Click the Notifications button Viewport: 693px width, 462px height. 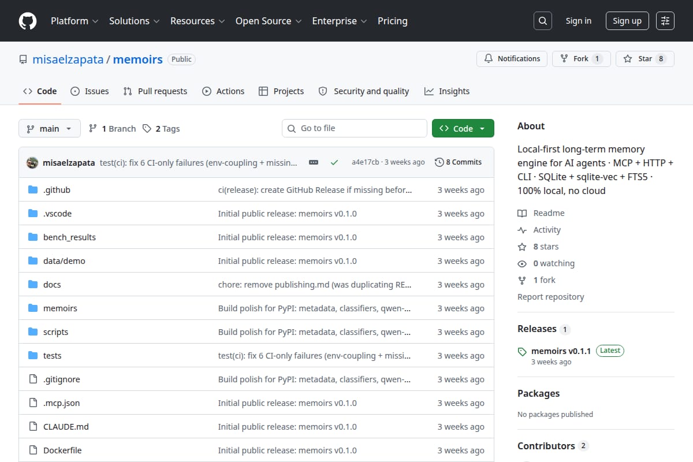click(x=512, y=59)
